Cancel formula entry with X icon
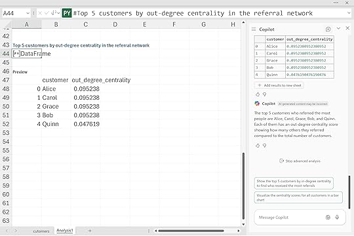The image size is (354, 236). [40, 13]
